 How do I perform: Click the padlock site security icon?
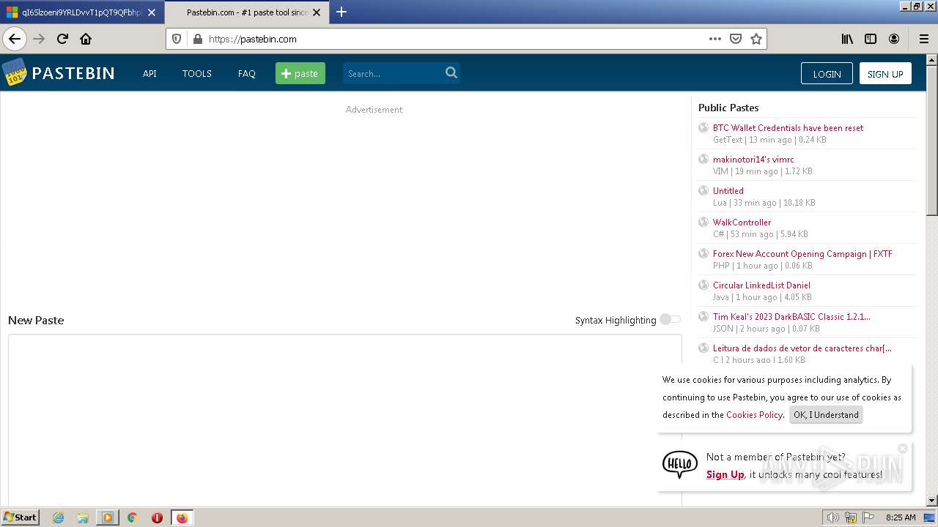tap(196, 39)
